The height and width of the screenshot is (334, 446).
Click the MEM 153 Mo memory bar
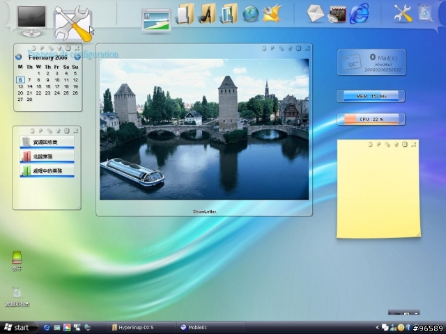pyautogui.click(x=371, y=96)
